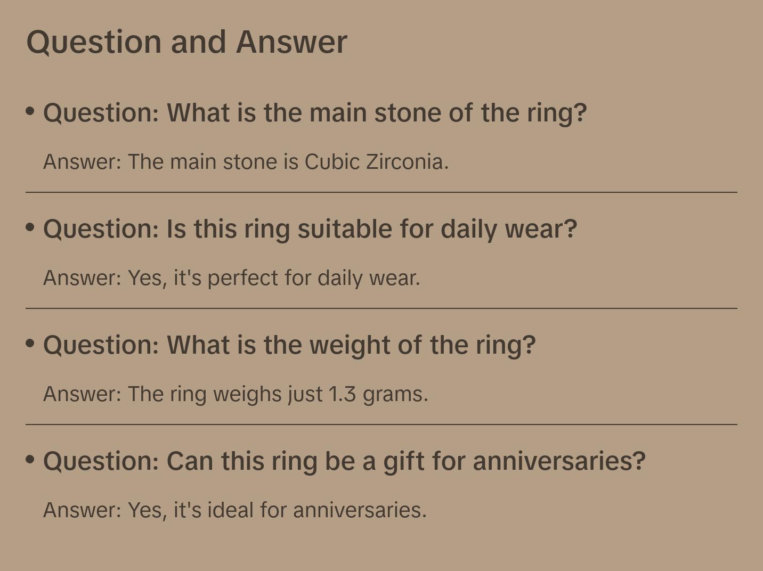Select the main stone question
The image size is (763, 571).
click(x=314, y=113)
